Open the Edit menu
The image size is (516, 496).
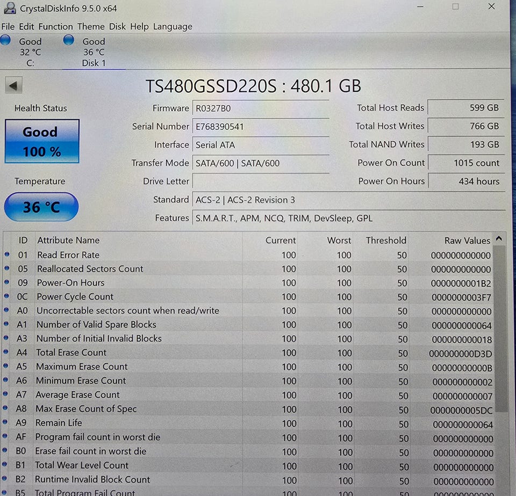tap(27, 26)
